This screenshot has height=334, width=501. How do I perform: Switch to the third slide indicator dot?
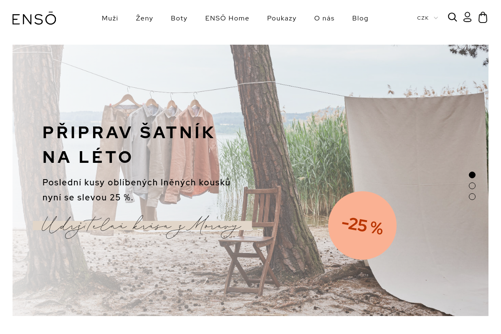(472, 197)
